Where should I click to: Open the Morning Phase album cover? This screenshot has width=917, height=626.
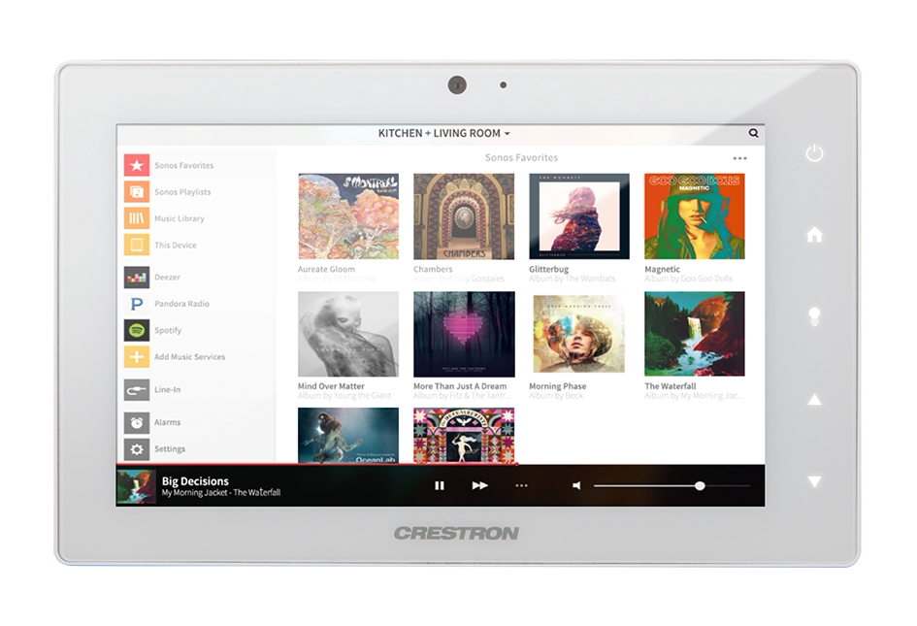pos(579,334)
